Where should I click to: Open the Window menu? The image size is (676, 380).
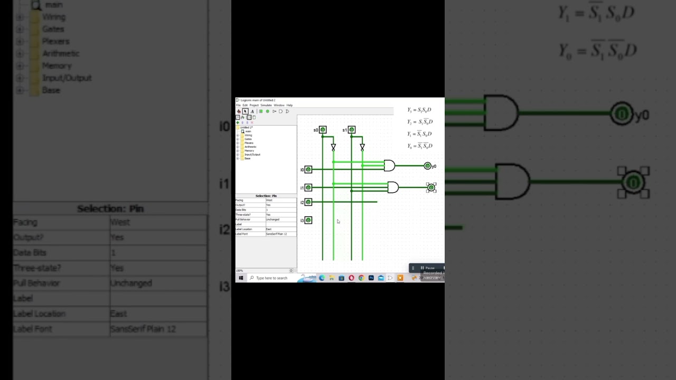click(279, 105)
